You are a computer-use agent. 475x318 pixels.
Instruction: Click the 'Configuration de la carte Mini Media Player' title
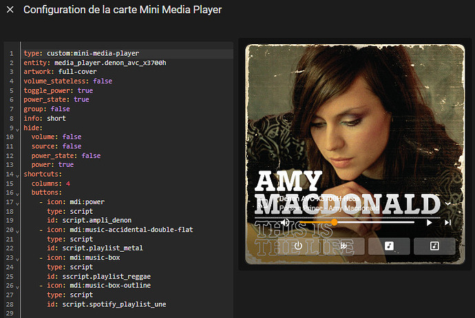pyautogui.click(x=123, y=10)
